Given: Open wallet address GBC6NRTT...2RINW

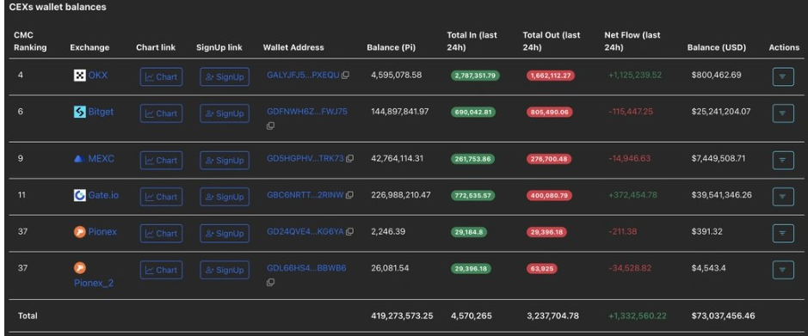Looking at the screenshot, I should coord(305,195).
